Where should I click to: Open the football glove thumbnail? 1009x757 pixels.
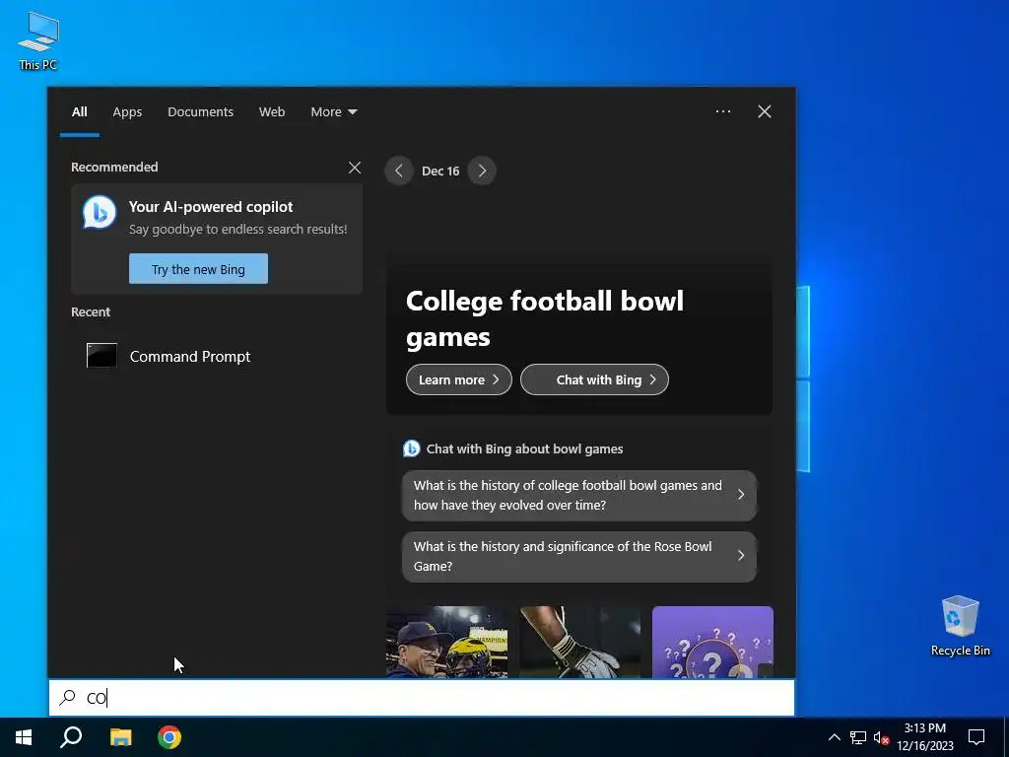pyautogui.click(x=579, y=642)
